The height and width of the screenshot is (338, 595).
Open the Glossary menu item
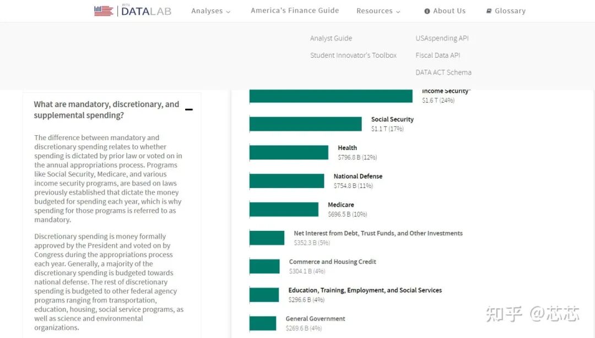510,11
